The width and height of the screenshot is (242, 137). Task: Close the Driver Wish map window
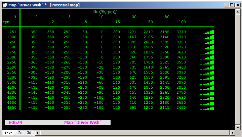[x=238, y=5]
